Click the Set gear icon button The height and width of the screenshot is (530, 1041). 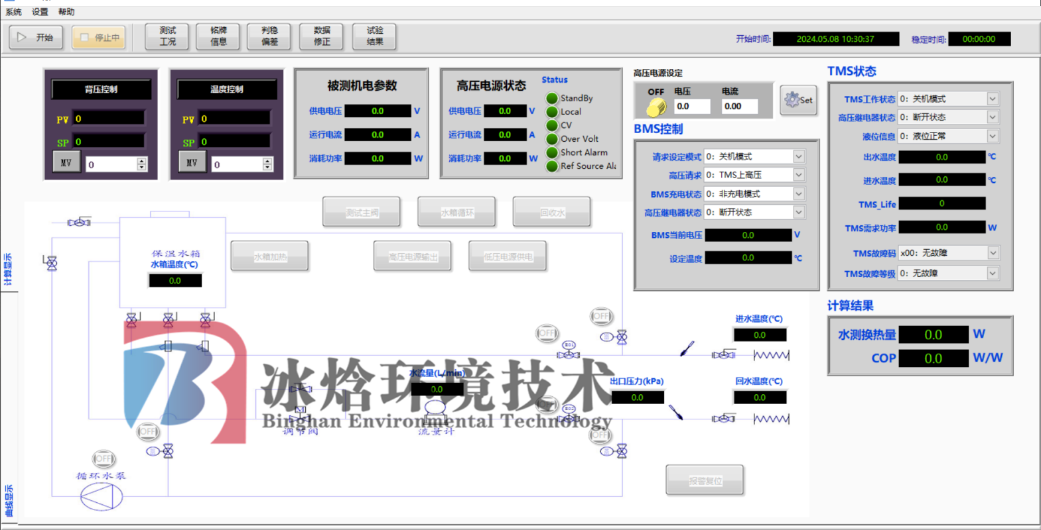(798, 100)
